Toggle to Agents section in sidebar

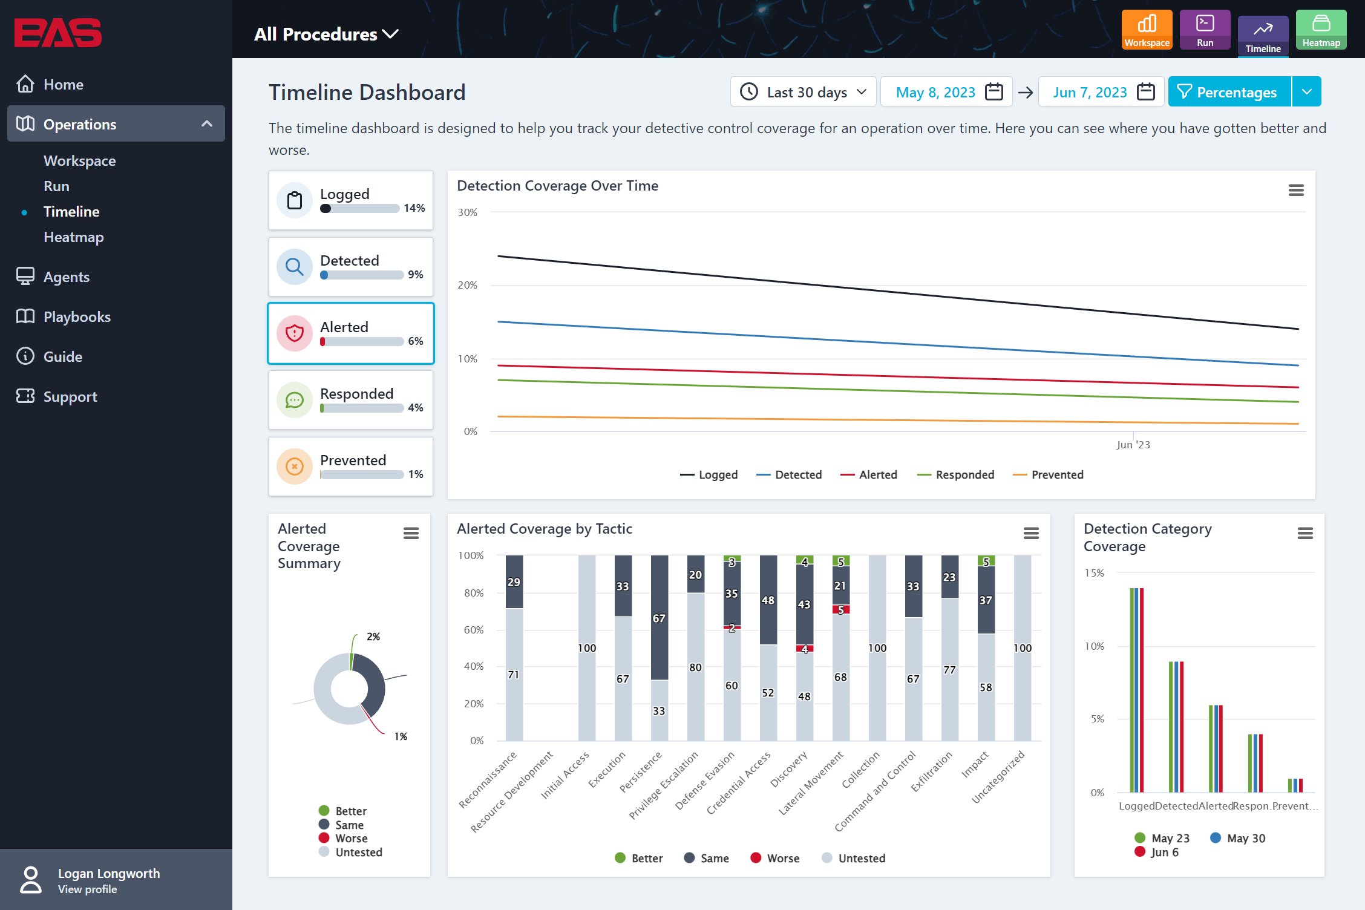[65, 275]
